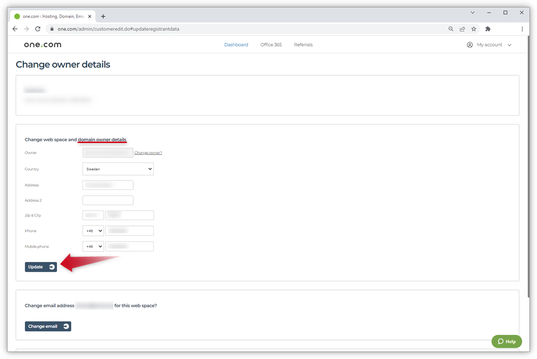Open the browser Extensions puzzle icon
The width and height of the screenshot is (537, 359).
(487, 29)
